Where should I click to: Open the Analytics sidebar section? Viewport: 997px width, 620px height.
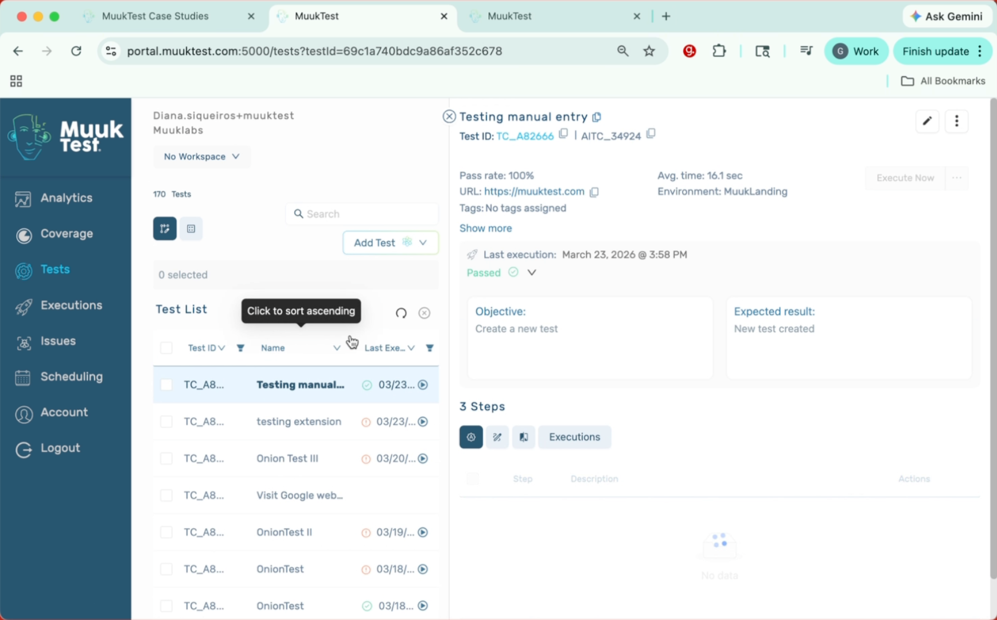click(54, 199)
